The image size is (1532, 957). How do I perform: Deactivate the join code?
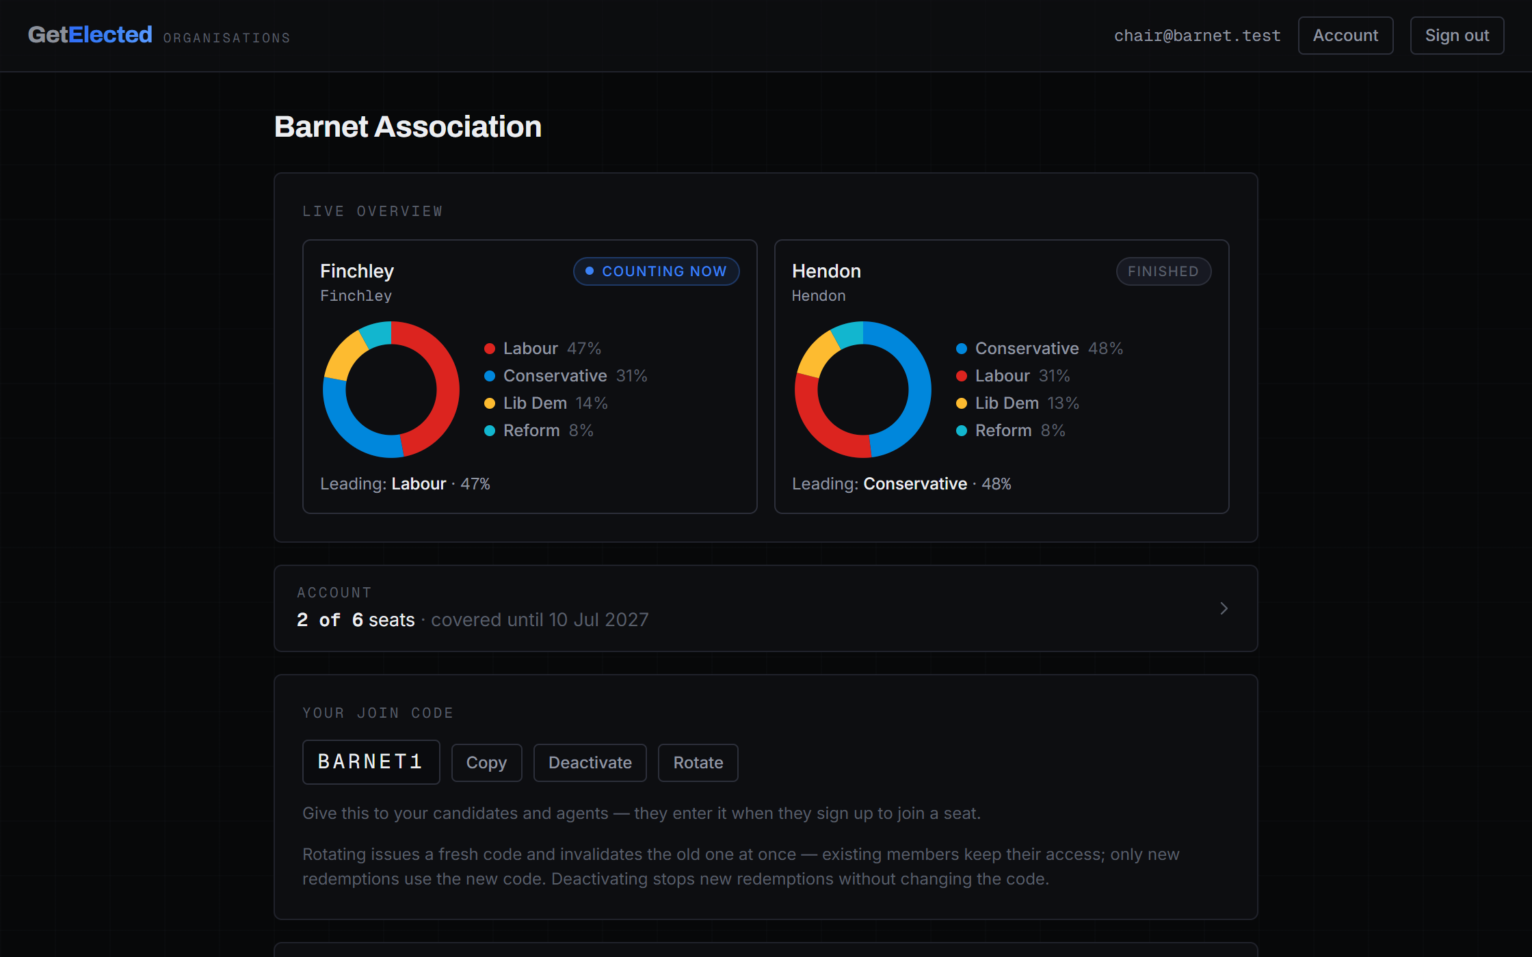point(590,762)
